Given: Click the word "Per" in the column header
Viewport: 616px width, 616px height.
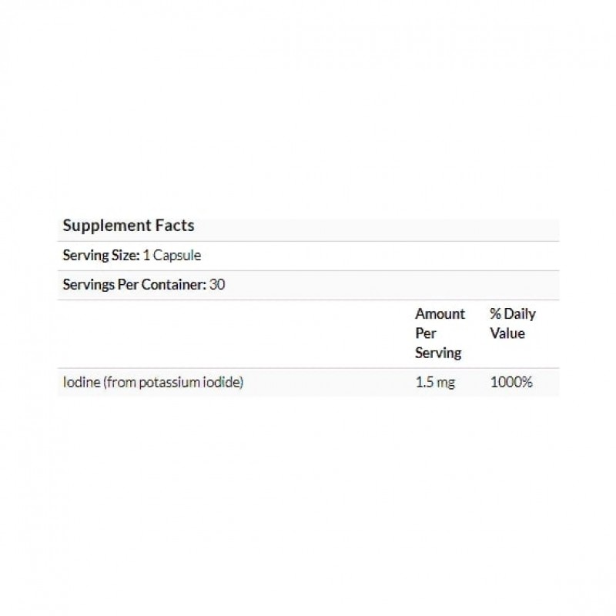Looking at the screenshot, I should tap(425, 333).
